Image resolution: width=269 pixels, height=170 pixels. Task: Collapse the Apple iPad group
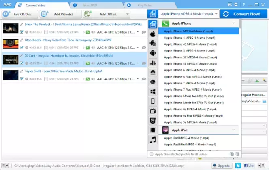point(233,130)
